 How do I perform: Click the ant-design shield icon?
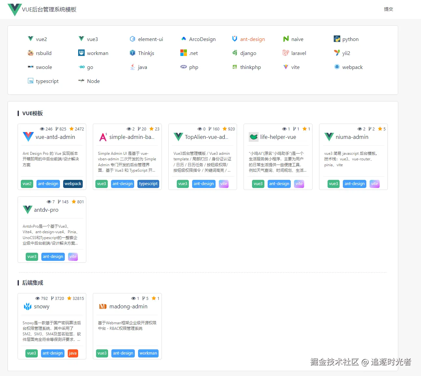pyautogui.click(x=235, y=39)
